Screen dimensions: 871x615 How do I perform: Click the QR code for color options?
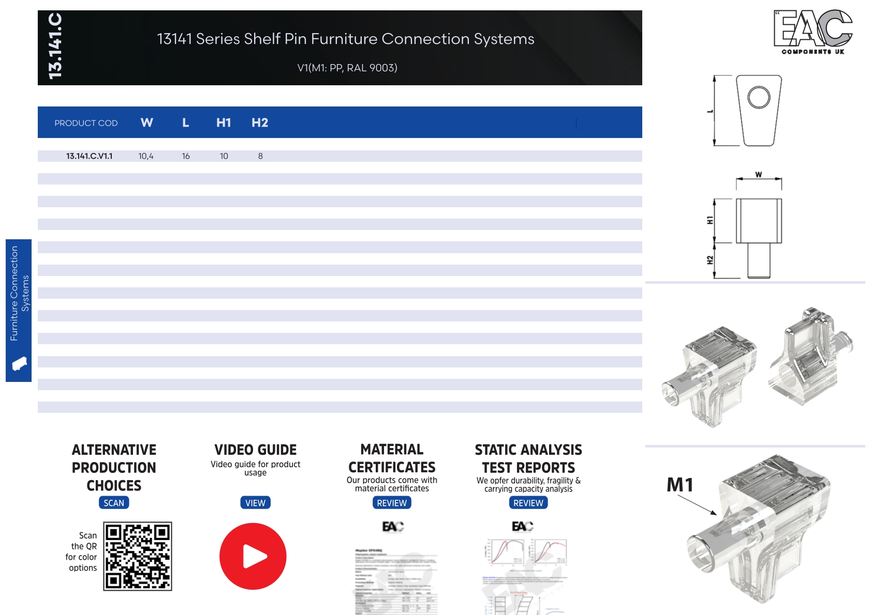point(138,556)
